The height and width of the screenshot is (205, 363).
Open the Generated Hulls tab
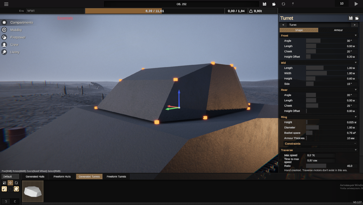35,177
